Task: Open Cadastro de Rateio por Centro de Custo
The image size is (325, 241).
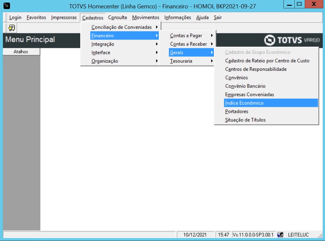Action: coord(271,61)
